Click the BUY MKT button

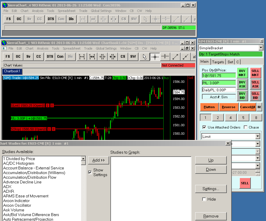242,73
